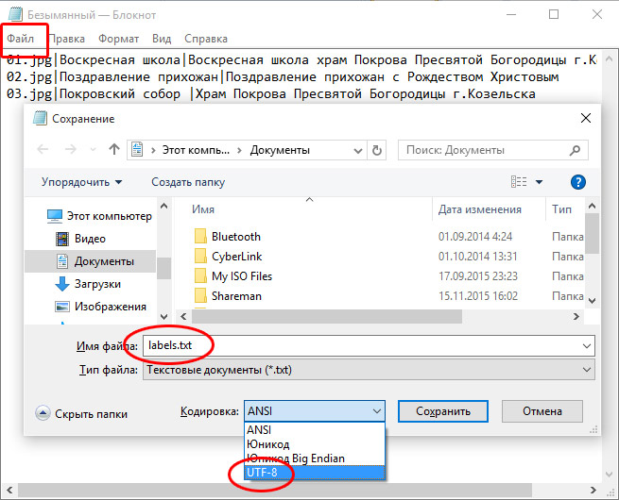Click the Back navigation arrow
The height and width of the screenshot is (500, 619).
[x=43, y=150]
